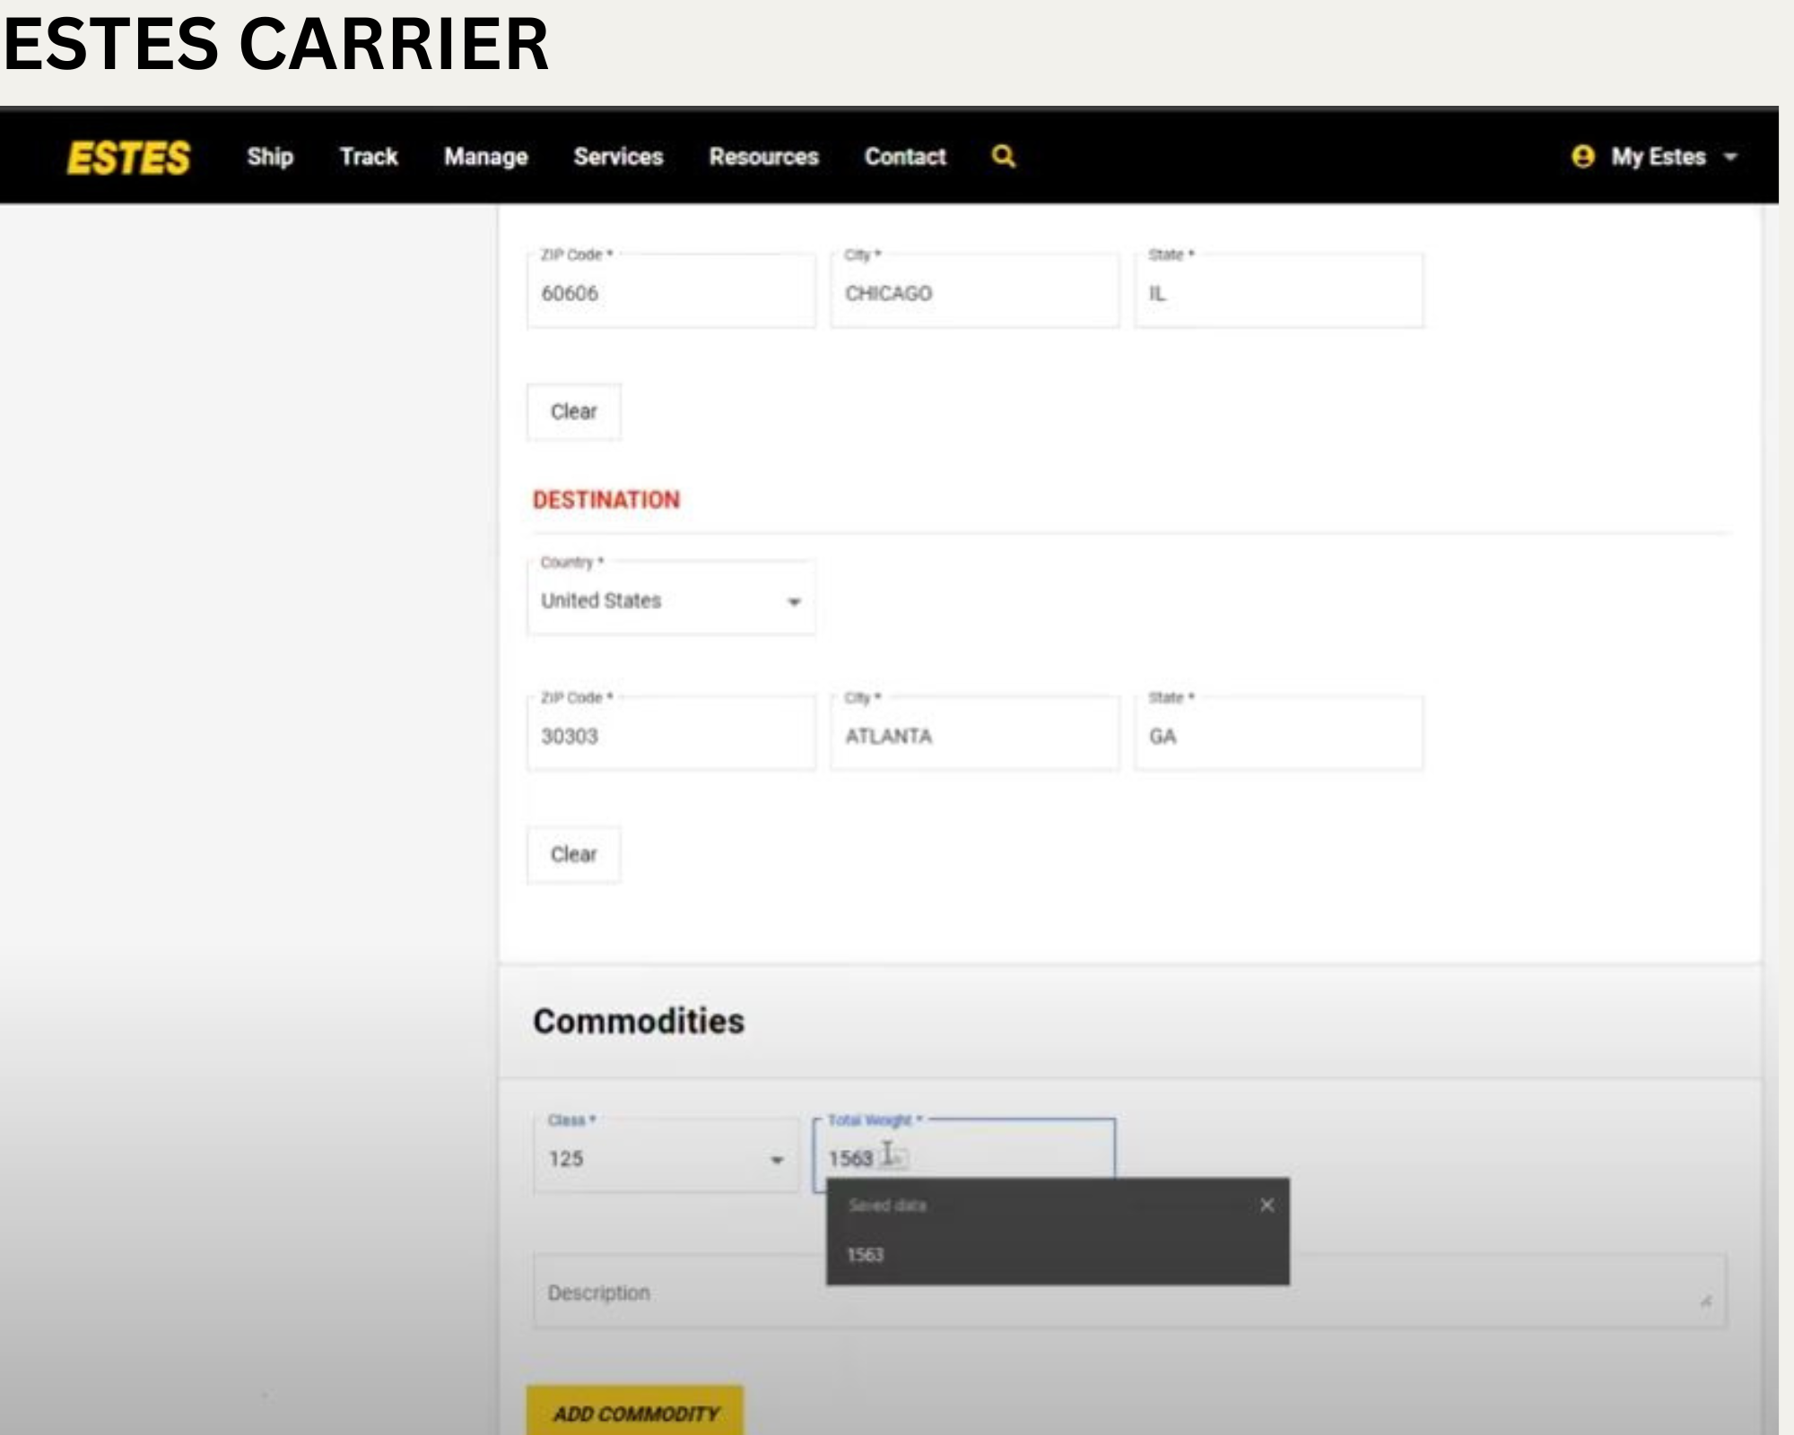Open the Services menu
The image size is (1794, 1435).
tap(618, 157)
